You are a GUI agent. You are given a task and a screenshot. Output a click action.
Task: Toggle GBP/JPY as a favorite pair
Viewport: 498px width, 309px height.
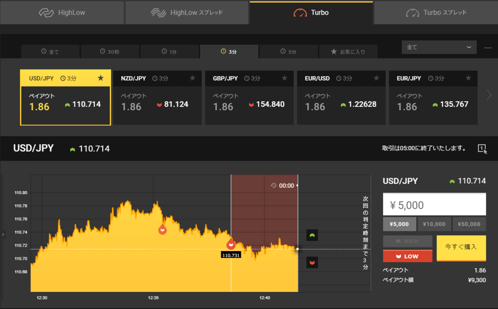(285, 78)
